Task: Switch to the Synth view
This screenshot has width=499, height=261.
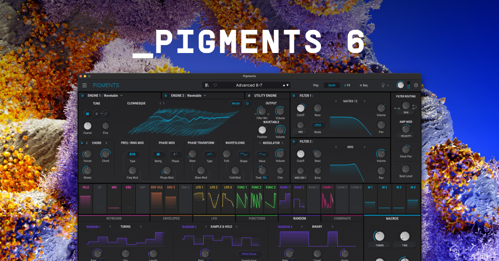Action: tap(332, 85)
